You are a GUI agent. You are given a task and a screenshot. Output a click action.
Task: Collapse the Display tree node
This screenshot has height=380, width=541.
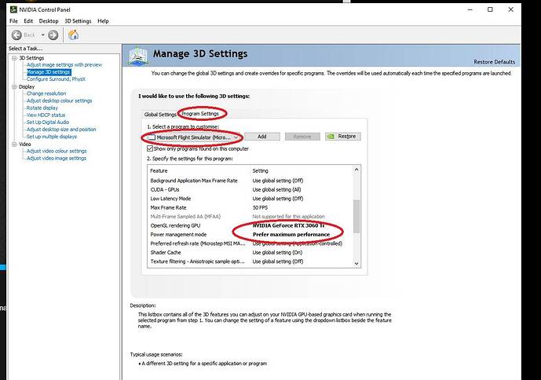pos(14,86)
